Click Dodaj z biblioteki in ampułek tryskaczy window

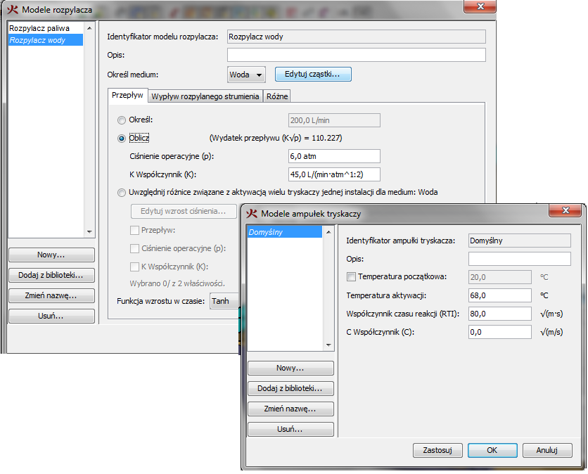tap(290, 388)
